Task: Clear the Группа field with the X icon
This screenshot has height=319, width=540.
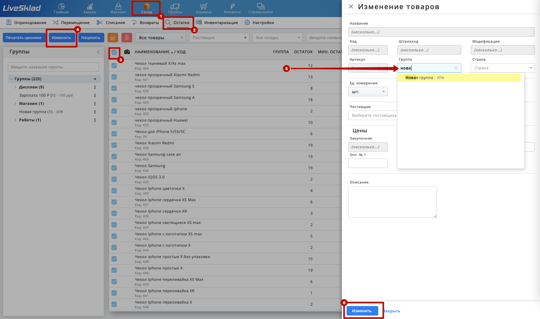Action: coord(456,68)
